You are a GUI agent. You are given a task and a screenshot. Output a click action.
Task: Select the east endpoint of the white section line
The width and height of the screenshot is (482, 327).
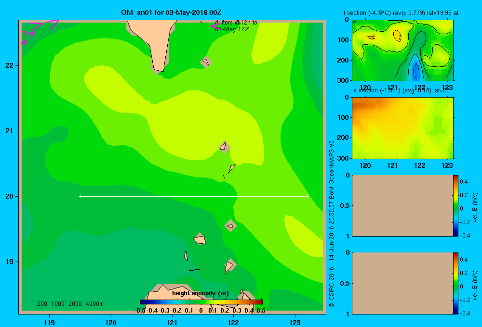pyautogui.click(x=307, y=196)
